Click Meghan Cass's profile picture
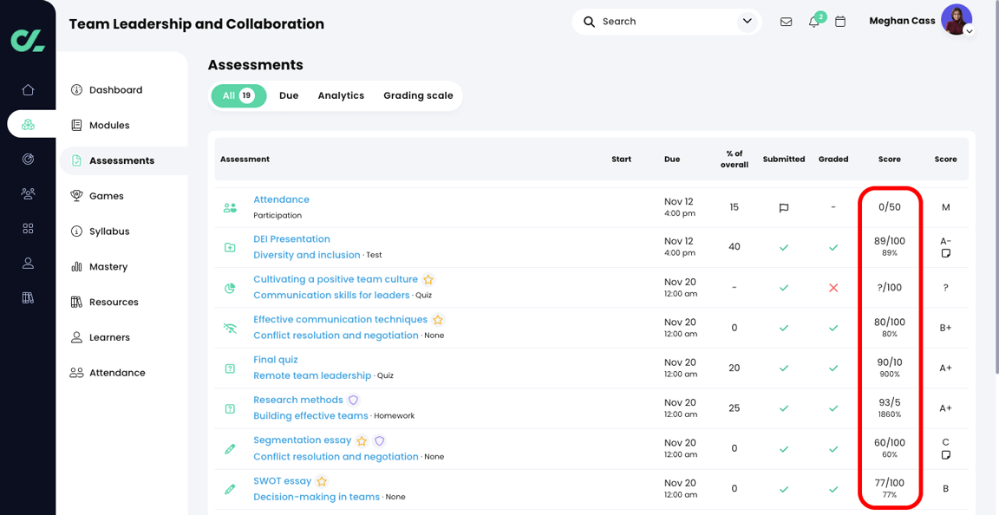 point(957,19)
